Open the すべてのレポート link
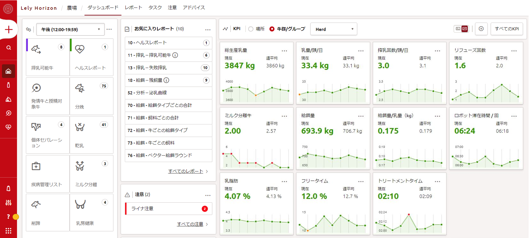 click(186, 171)
